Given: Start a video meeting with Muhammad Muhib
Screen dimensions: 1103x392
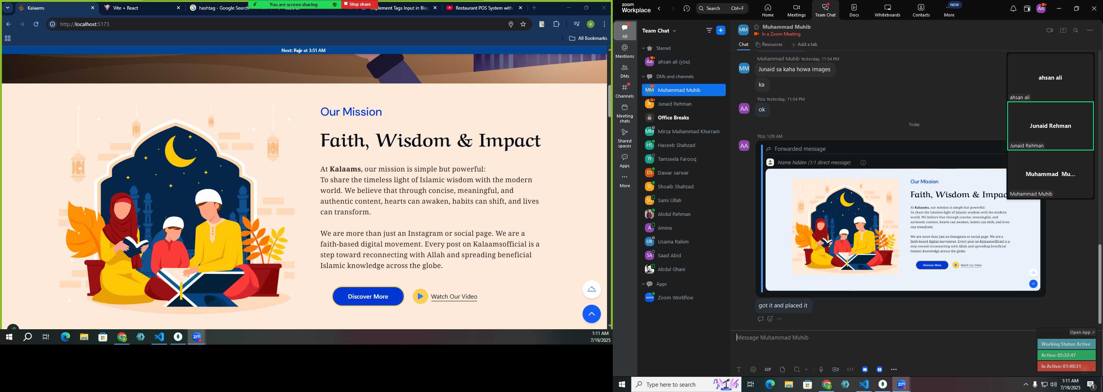Looking at the screenshot, I should (x=1049, y=30).
